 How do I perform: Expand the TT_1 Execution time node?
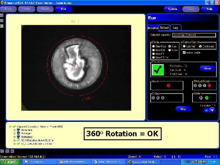(14, 144)
